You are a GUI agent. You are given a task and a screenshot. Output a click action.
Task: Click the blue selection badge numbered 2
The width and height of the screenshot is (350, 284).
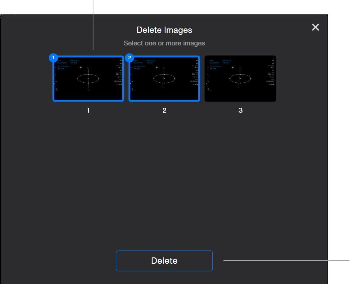(129, 58)
